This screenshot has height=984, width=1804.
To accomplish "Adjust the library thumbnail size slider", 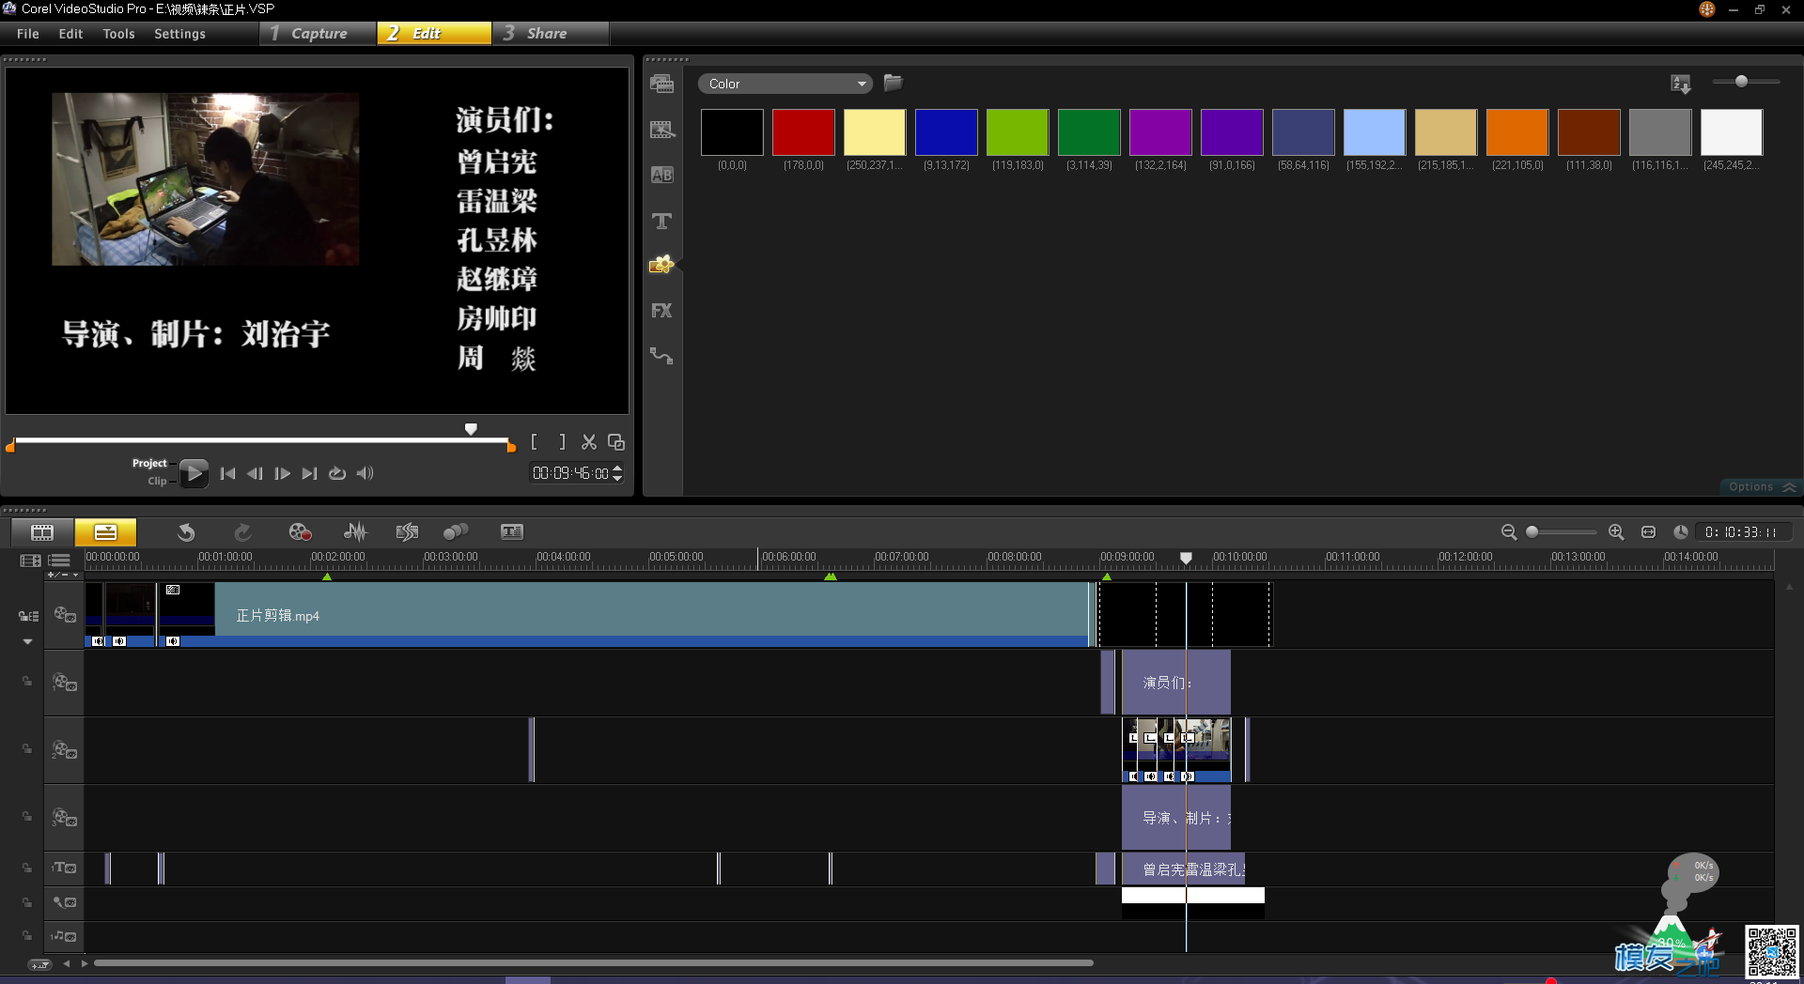I will click(x=1746, y=82).
